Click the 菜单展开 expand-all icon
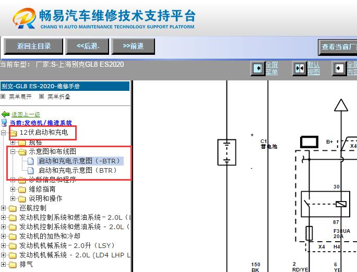Viewport: 357px width, 272px height. click(x=3, y=97)
